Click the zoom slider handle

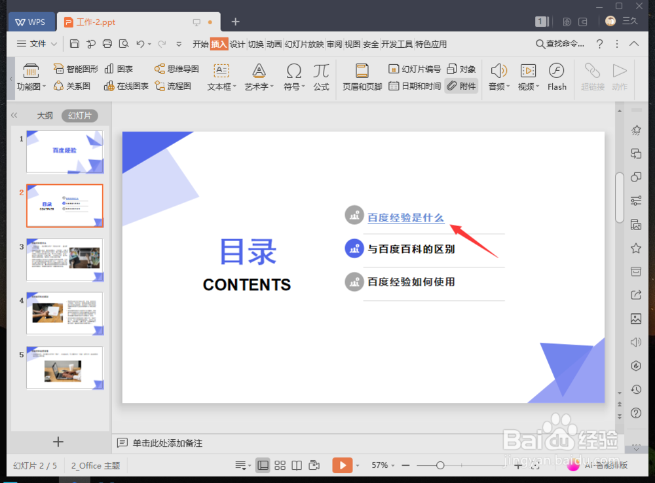[x=440, y=465]
